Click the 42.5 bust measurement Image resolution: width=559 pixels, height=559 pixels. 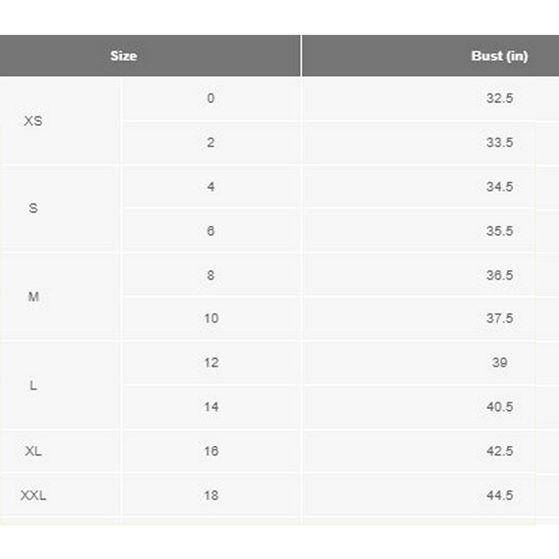499,451
